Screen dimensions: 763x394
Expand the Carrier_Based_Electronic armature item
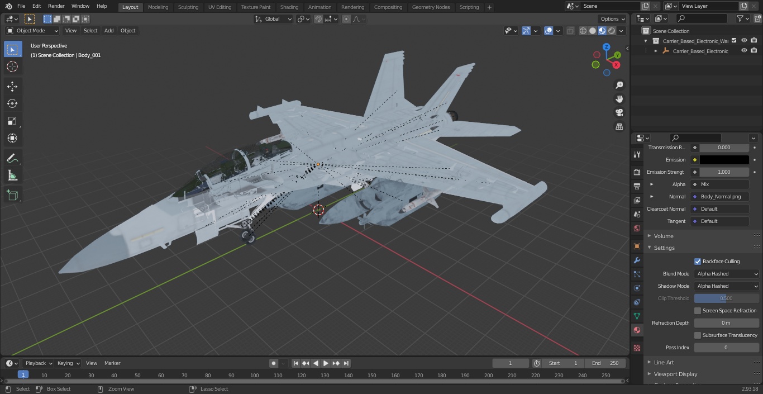pyautogui.click(x=656, y=51)
